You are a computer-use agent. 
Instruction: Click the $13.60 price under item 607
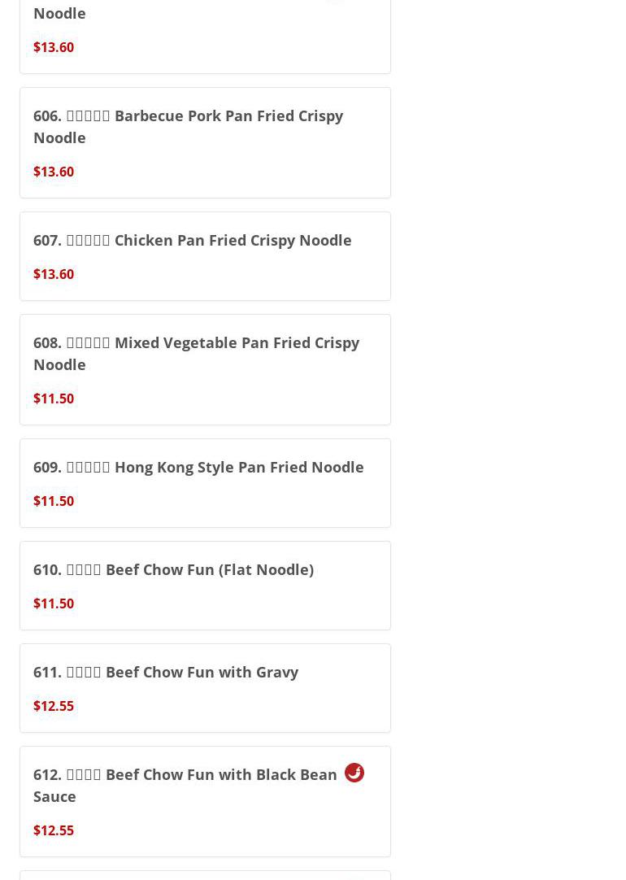(54, 274)
